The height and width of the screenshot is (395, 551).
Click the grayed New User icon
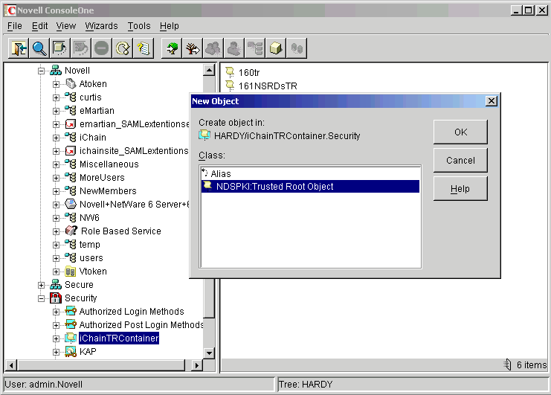point(234,48)
